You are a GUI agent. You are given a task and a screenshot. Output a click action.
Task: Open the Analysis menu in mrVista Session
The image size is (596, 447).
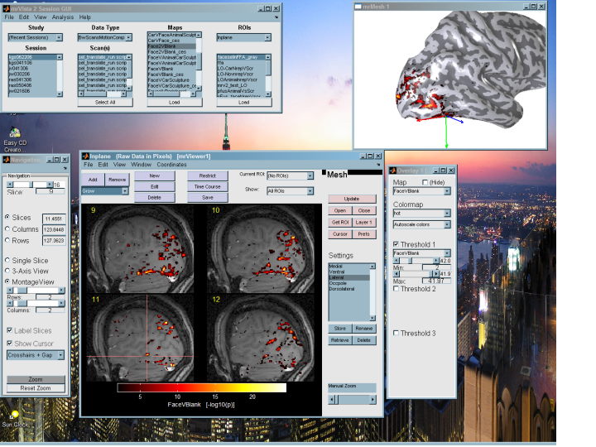coord(62,17)
